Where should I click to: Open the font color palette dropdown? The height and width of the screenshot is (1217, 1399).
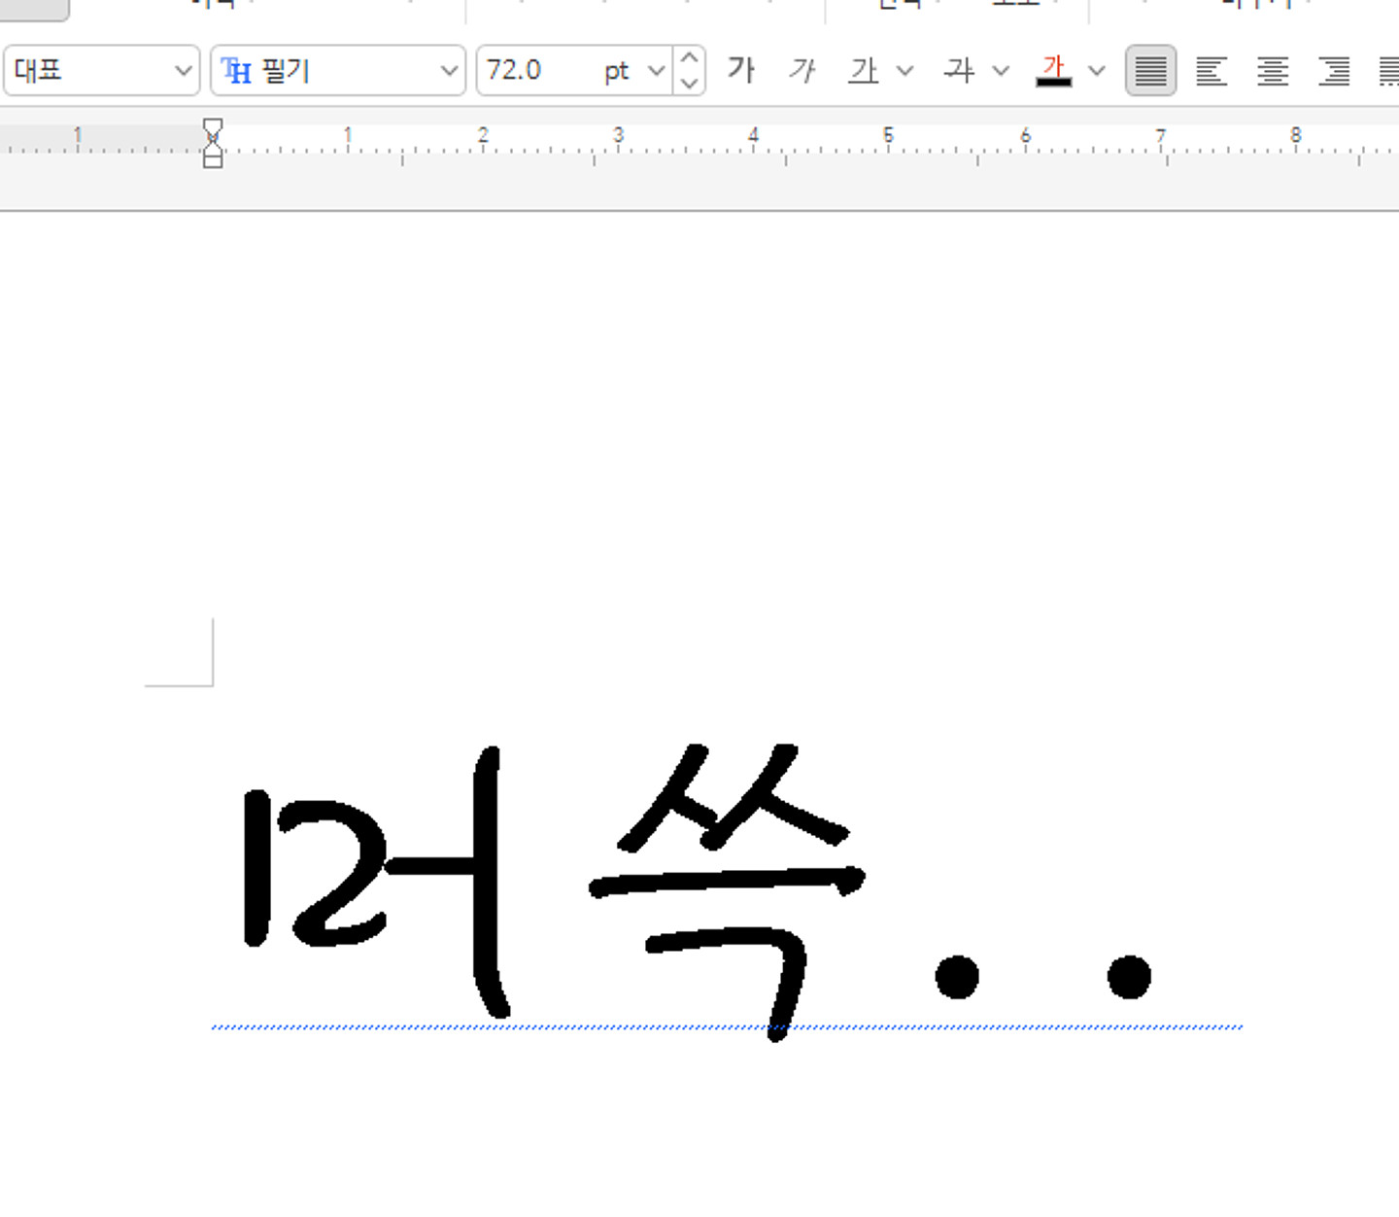point(1097,70)
